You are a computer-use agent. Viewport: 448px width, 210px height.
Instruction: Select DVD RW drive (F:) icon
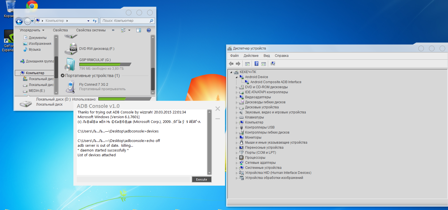tap(71, 49)
